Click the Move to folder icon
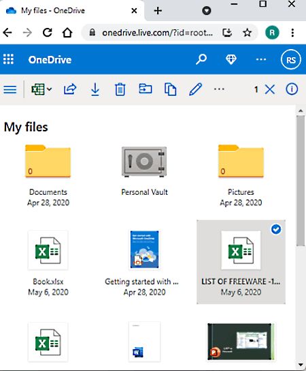Screen dimensions: 306x371 tap(146, 89)
